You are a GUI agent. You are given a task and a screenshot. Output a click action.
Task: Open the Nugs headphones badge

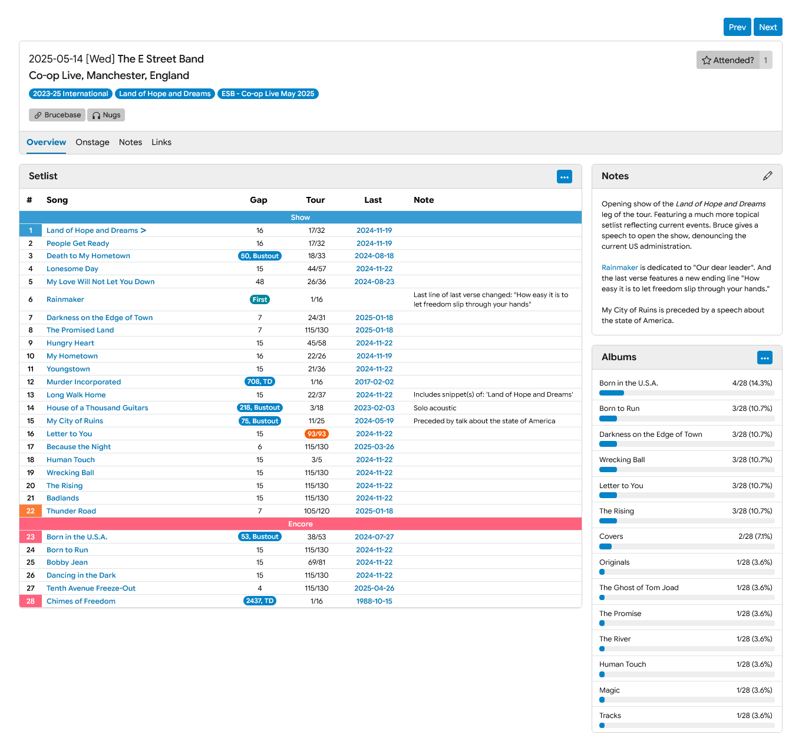(106, 115)
